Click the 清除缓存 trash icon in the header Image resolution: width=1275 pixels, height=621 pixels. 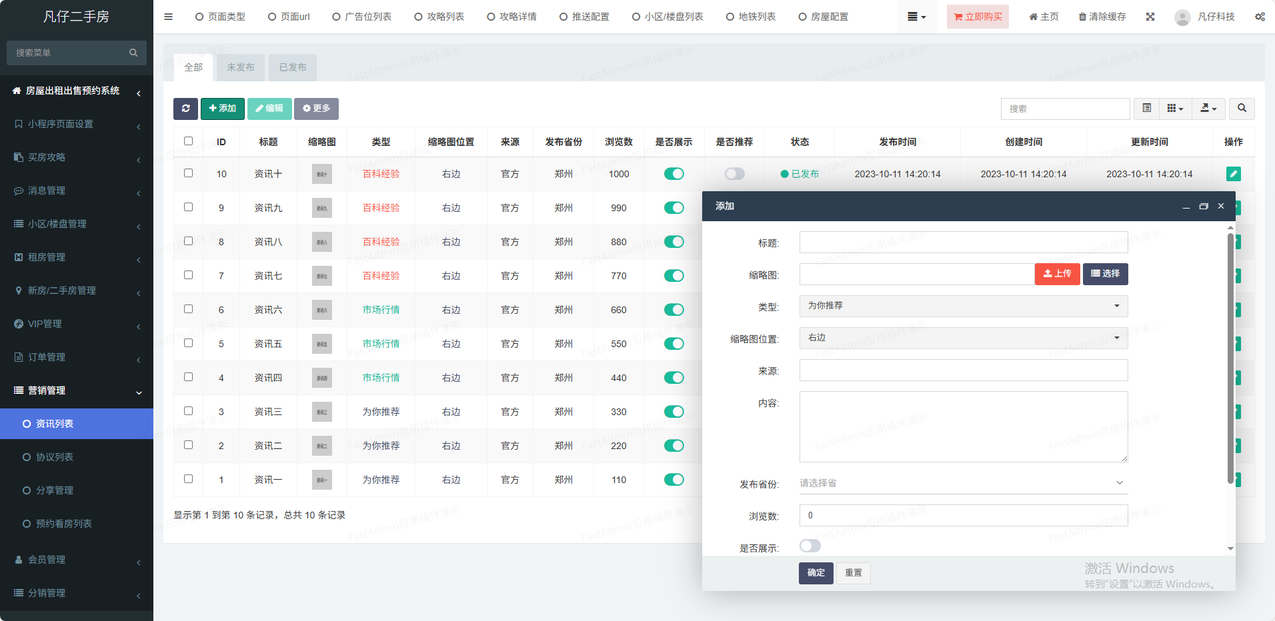1082,17
